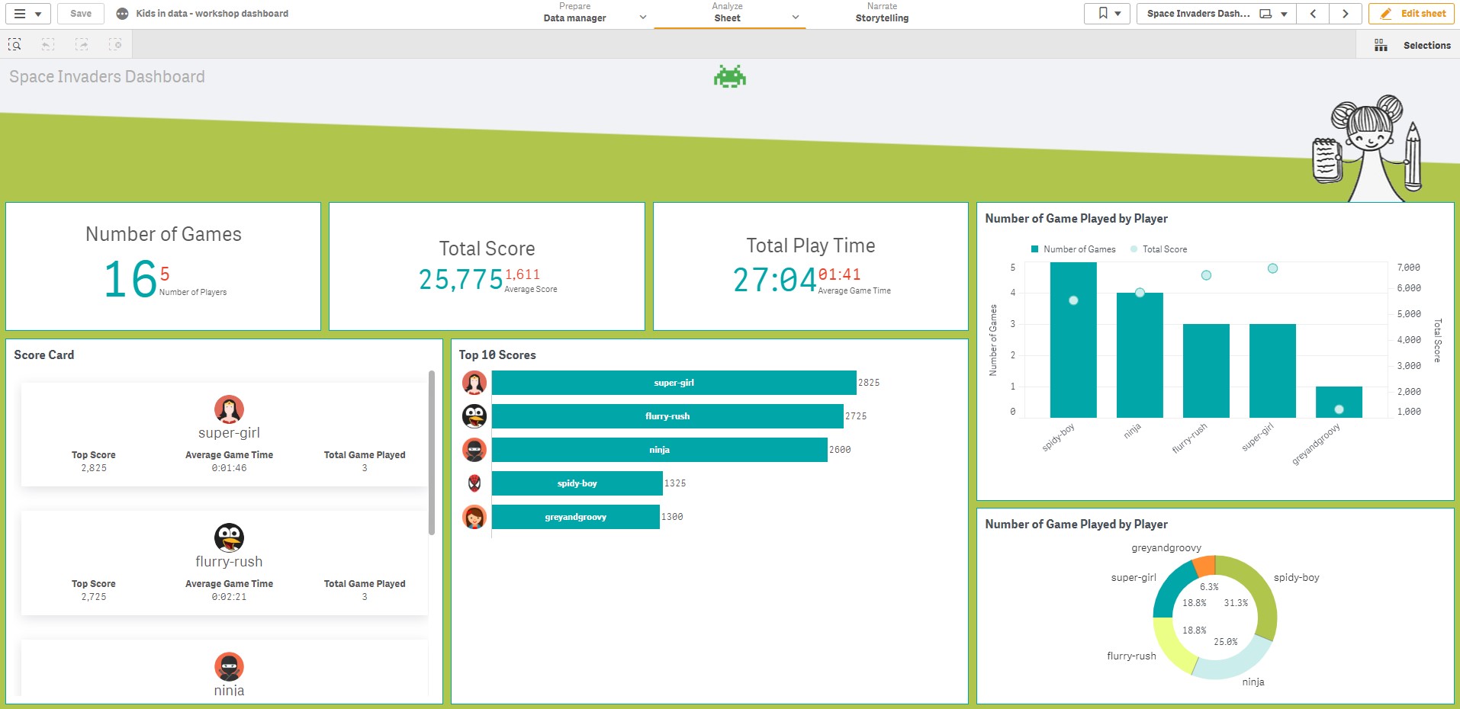Click the step back selection icon
The height and width of the screenshot is (709, 1460).
click(48, 45)
